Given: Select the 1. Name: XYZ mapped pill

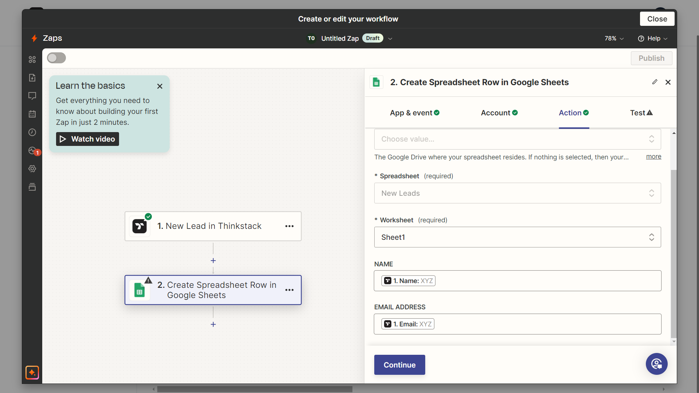Looking at the screenshot, I should tap(408, 281).
